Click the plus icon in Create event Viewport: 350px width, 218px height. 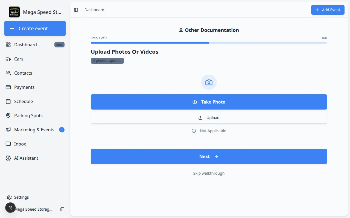tap(12, 28)
